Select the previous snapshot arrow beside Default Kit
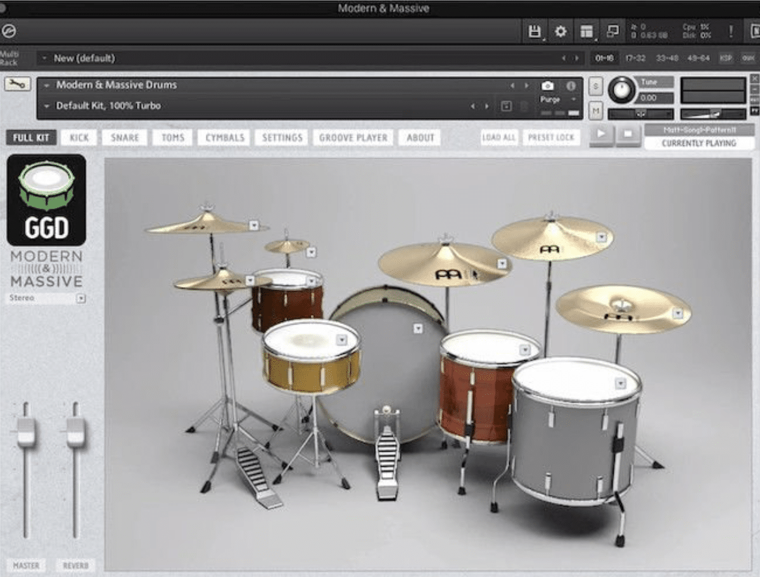 click(473, 106)
